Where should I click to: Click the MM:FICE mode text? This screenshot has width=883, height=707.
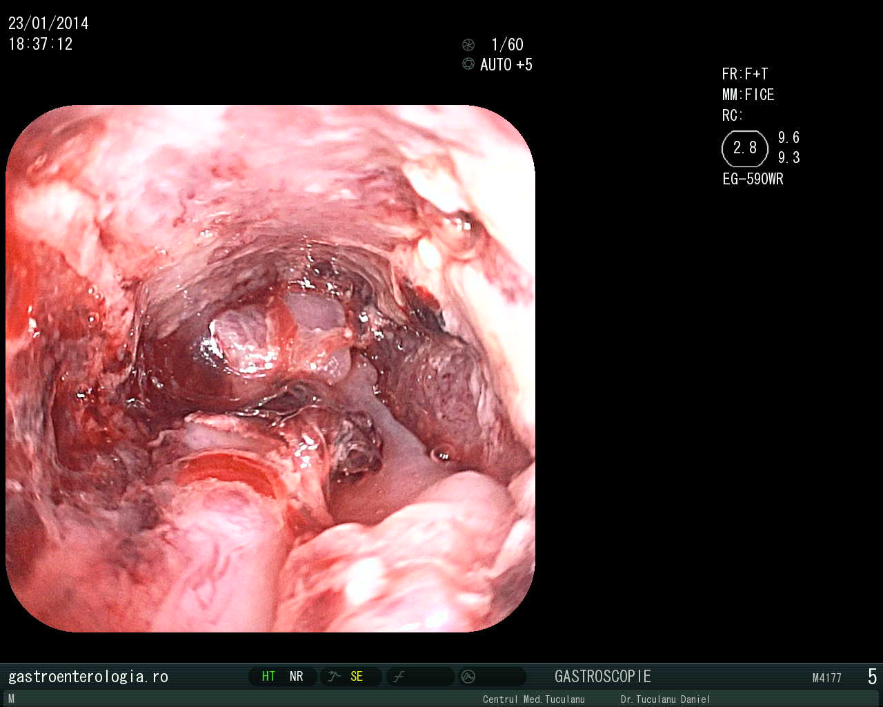748,95
